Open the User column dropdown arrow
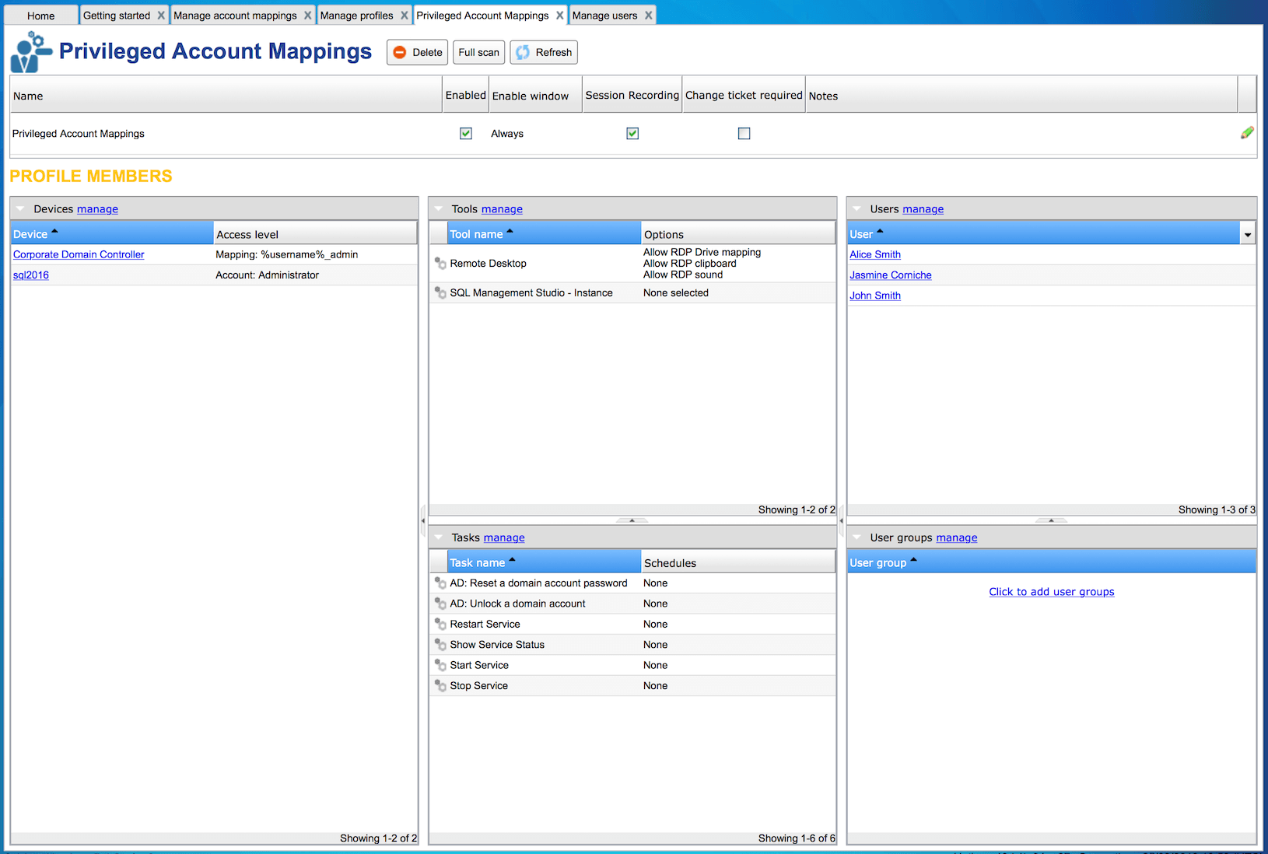1268x854 pixels. click(1248, 234)
